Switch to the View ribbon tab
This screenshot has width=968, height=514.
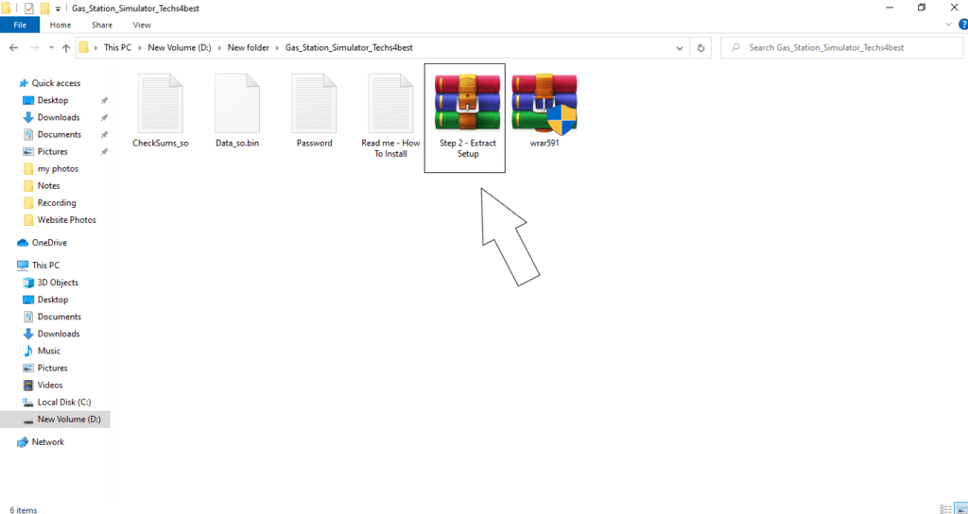click(x=142, y=26)
